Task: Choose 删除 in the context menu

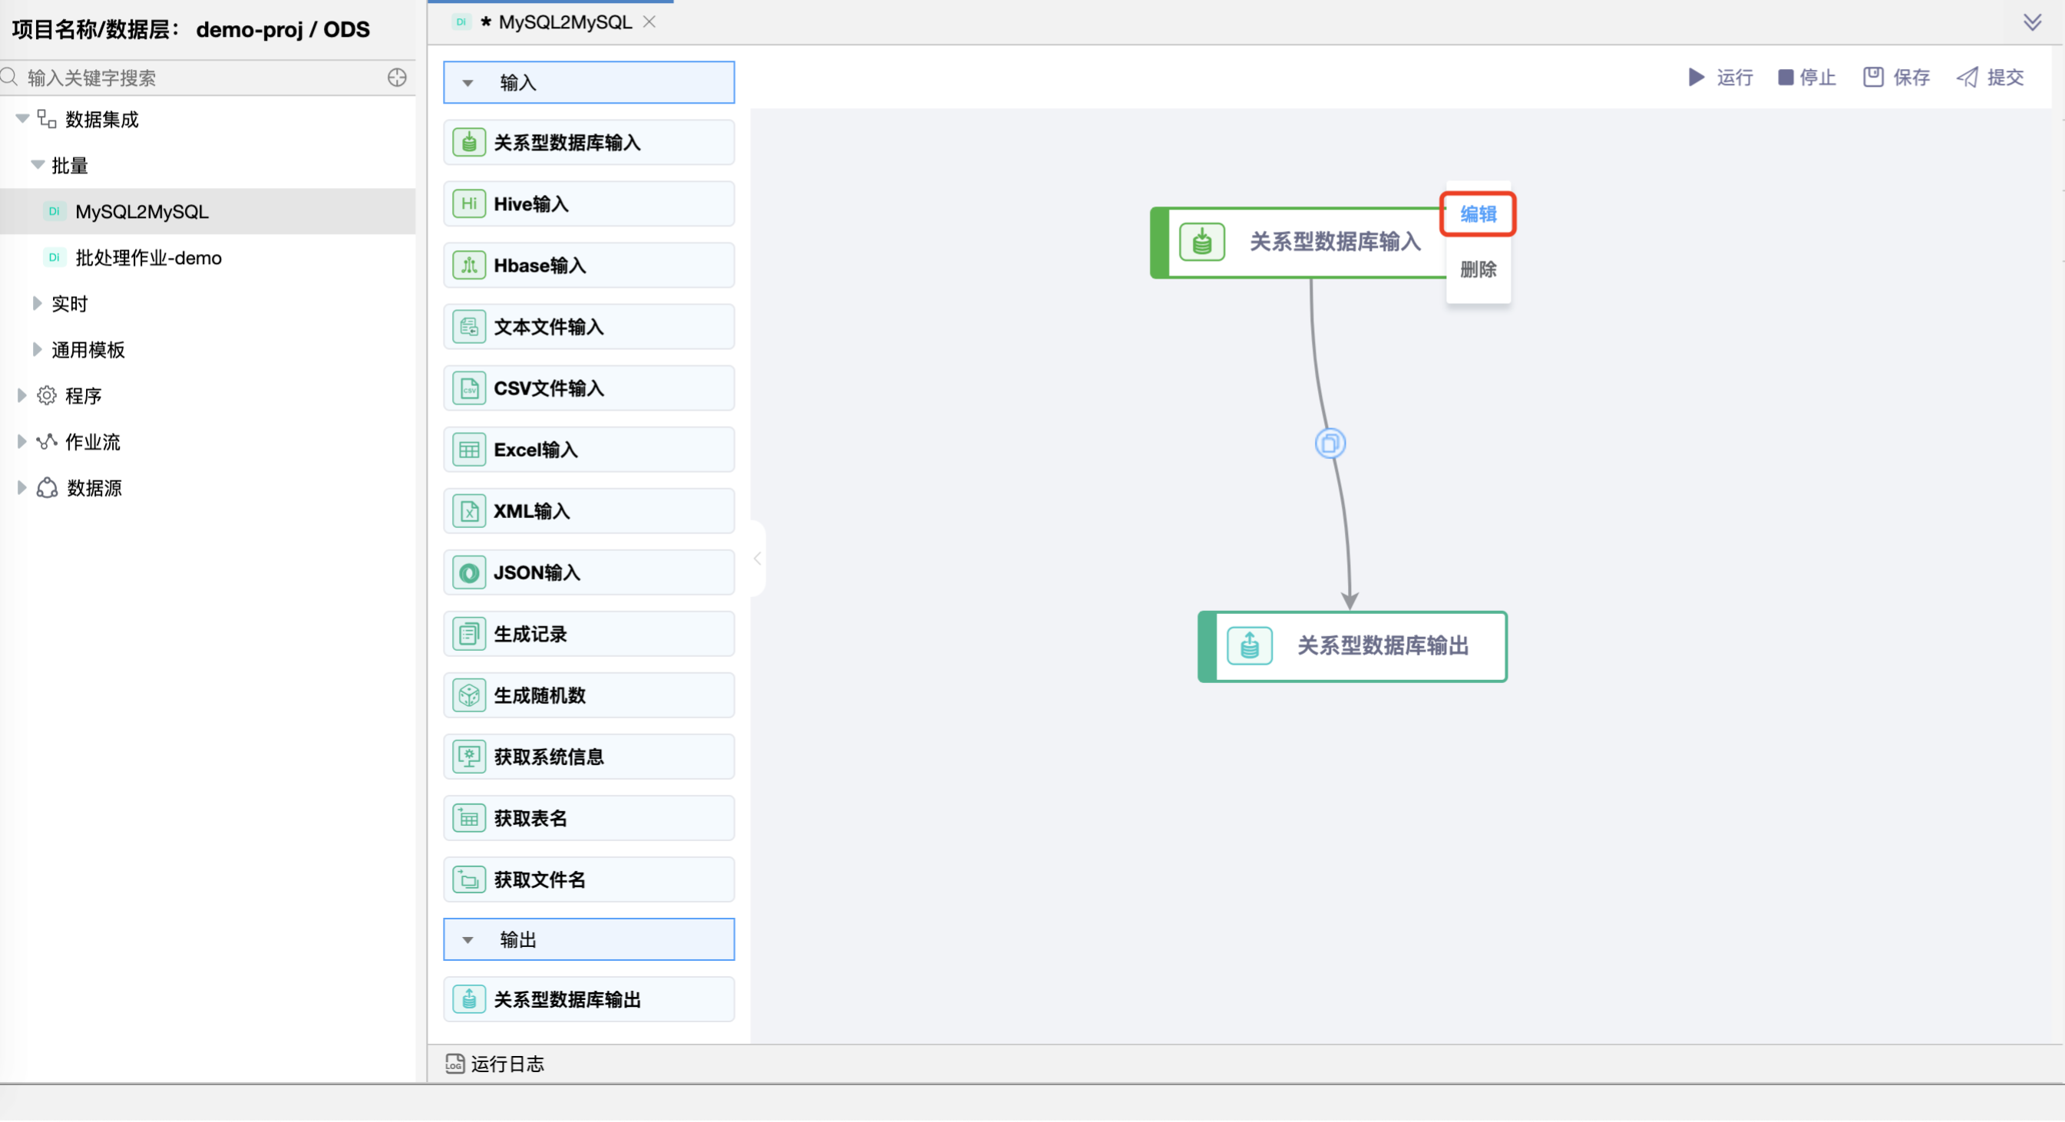Action: pyautogui.click(x=1478, y=269)
